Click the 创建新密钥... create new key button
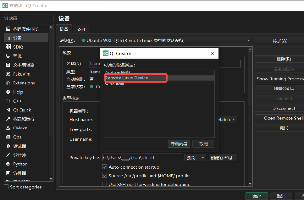The image size is (304, 200). point(223,158)
